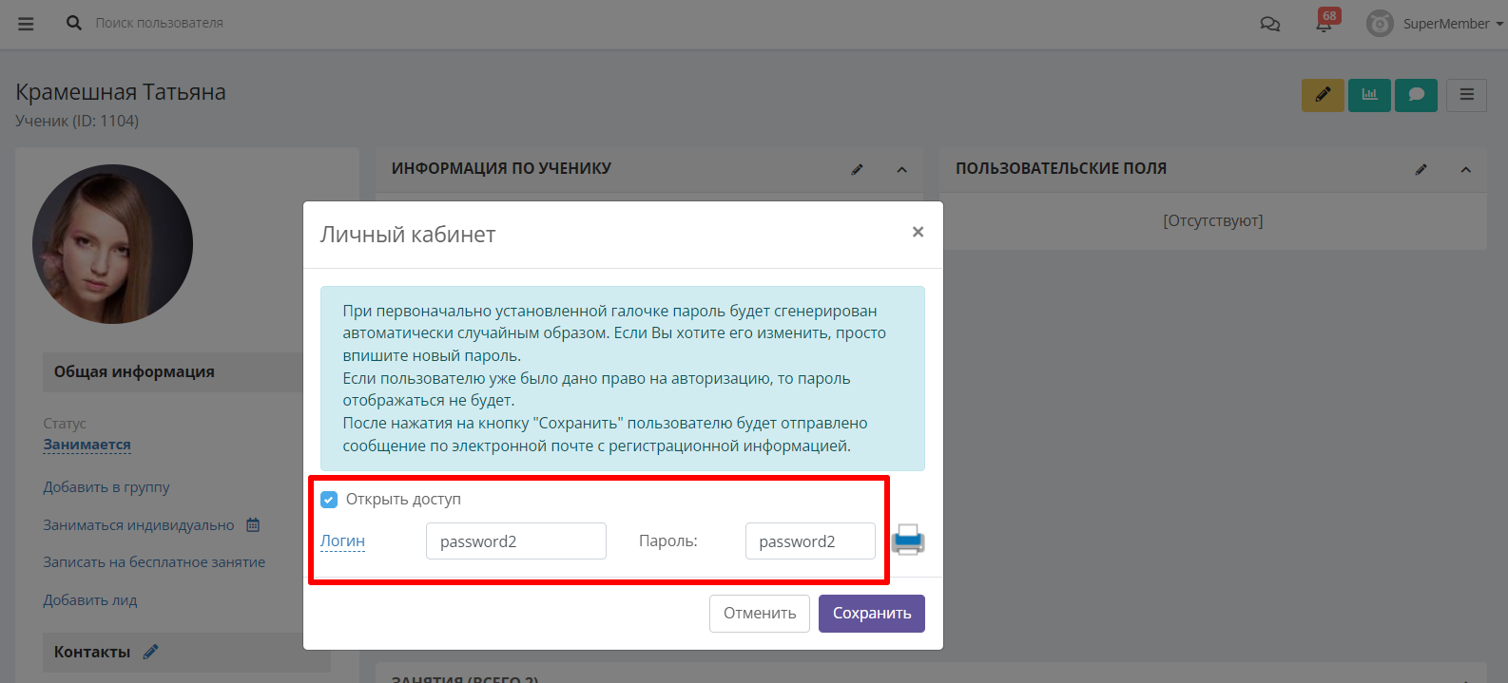This screenshot has width=1508, height=683.
Task: Click the [Отсутствуют] text
Action: [x=1213, y=220]
